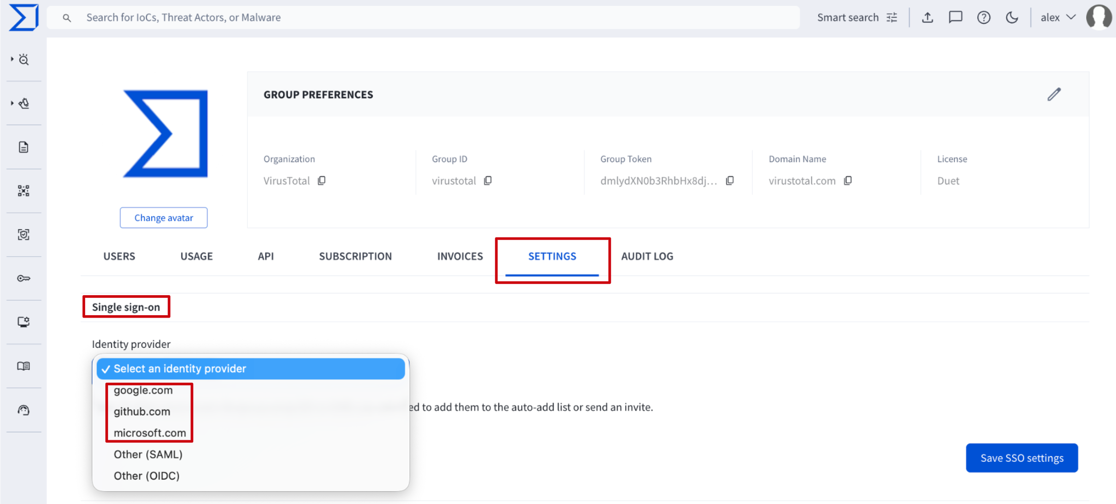Switch to dark mode with moon icon
The width and height of the screenshot is (1116, 504).
[1012, 18]
